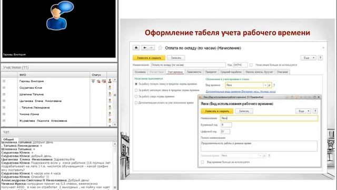Open the Еще menu in the Оплата по окладу form
The image size is (337, 190).
(309, 58)
